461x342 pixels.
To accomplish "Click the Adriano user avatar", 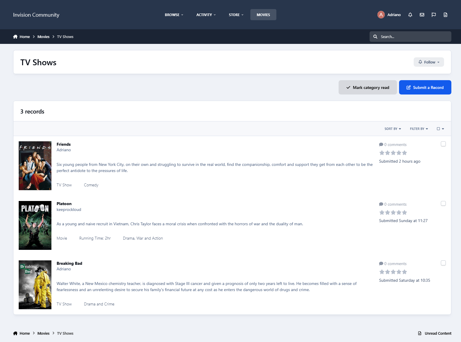I will (x=381, y=15).
